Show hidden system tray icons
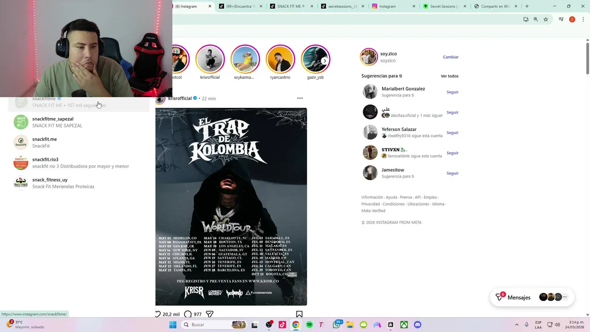 [516, 325]
